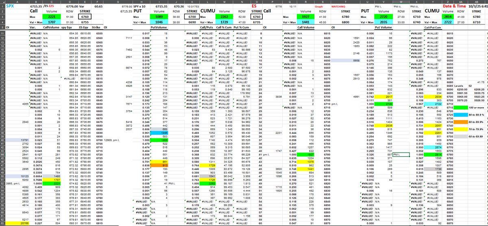488x226 pixels.
Task: Click blue legend swatch beside '90 to 99.9 %'
Action: (460, 114)
